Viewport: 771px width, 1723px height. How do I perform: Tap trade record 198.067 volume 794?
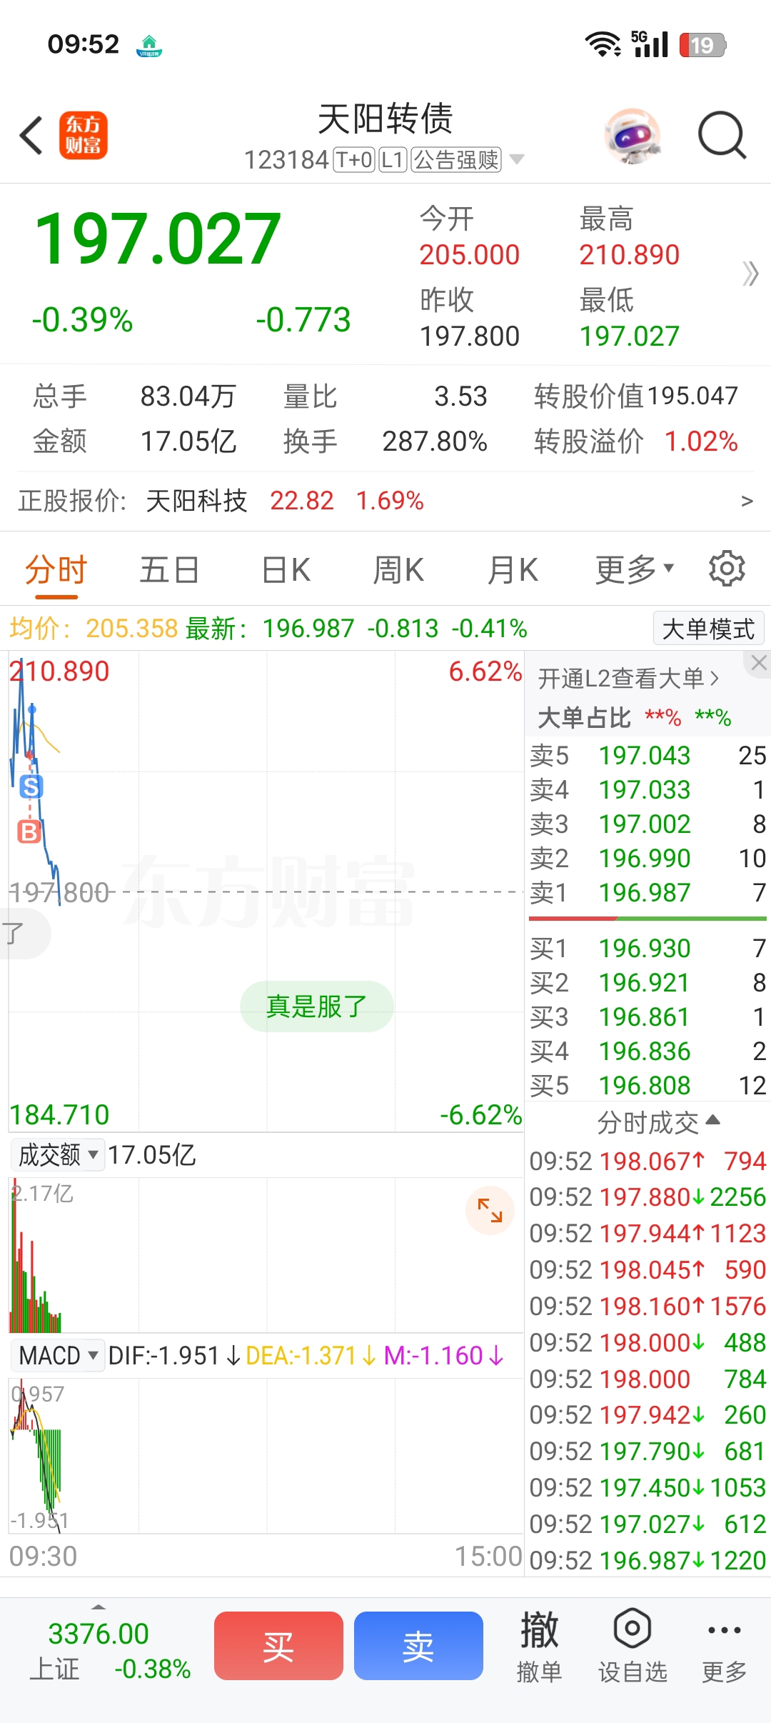[647, 1161]
